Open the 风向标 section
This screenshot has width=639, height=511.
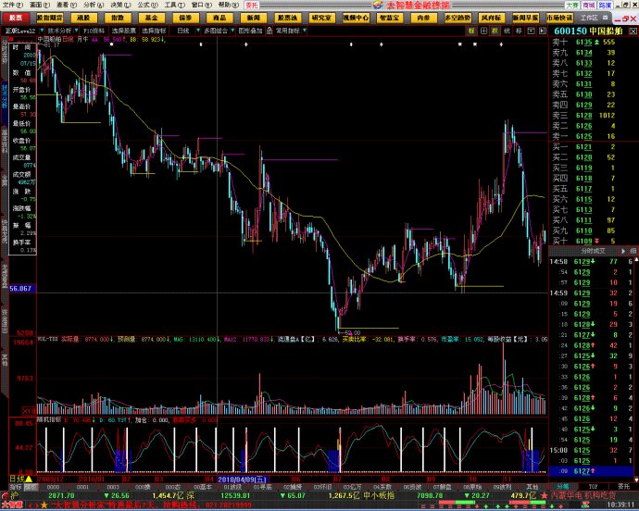click(x=492, y=18)
